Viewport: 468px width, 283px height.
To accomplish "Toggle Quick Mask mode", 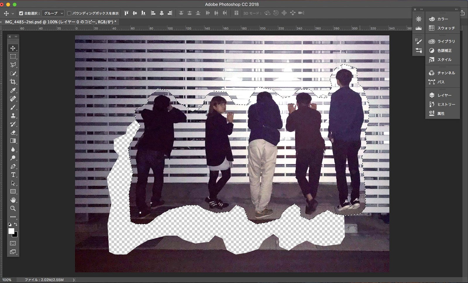I will pos(13,243).
